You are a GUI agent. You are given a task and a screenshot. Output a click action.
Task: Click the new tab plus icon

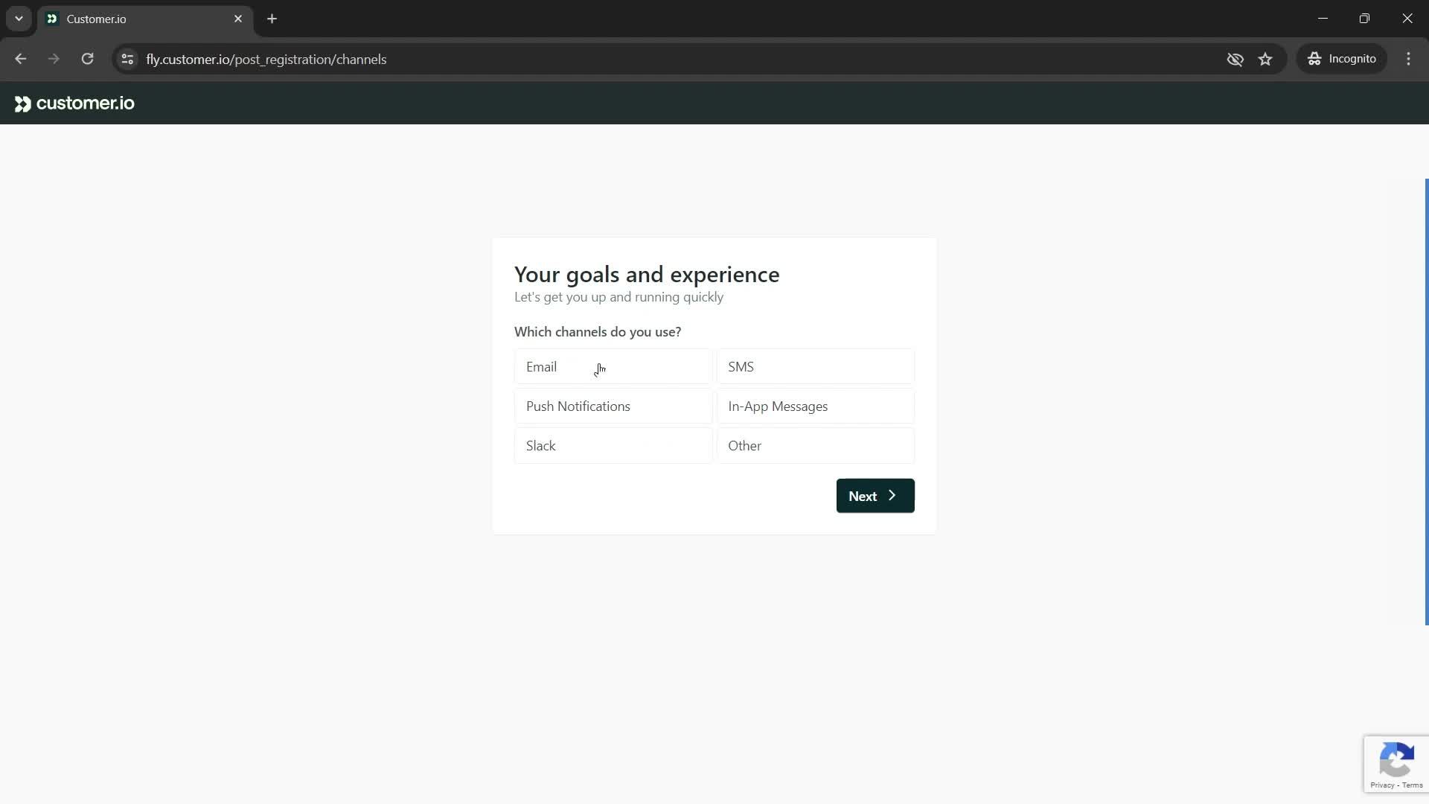(x=273, y=19)
